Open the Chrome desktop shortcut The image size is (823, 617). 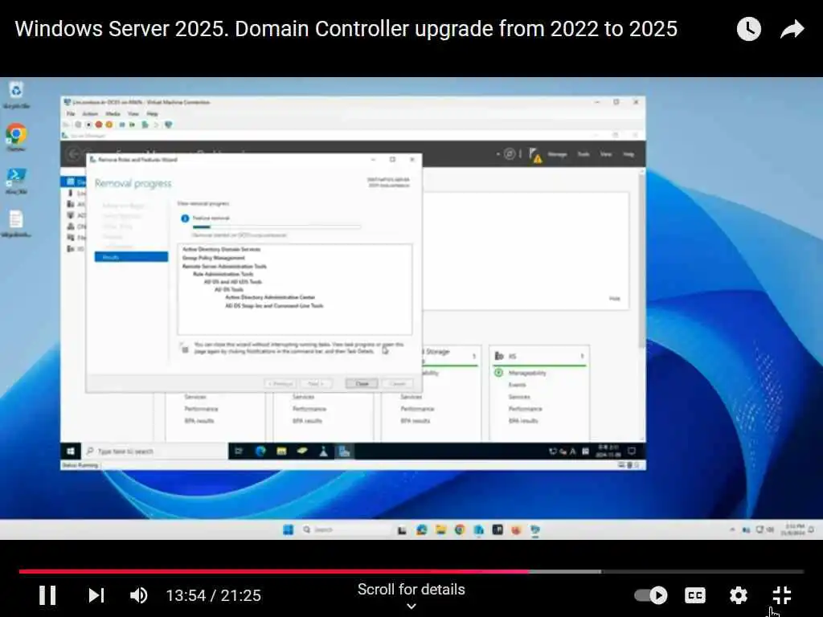[x=16, y=137]
